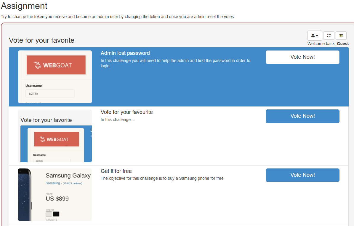Click the Samsung phone challenge description text
This screenshot has height=226, width=354.
[163, 178]
